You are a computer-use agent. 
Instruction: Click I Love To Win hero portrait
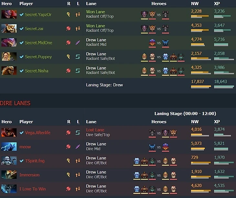tap(9, 189)
